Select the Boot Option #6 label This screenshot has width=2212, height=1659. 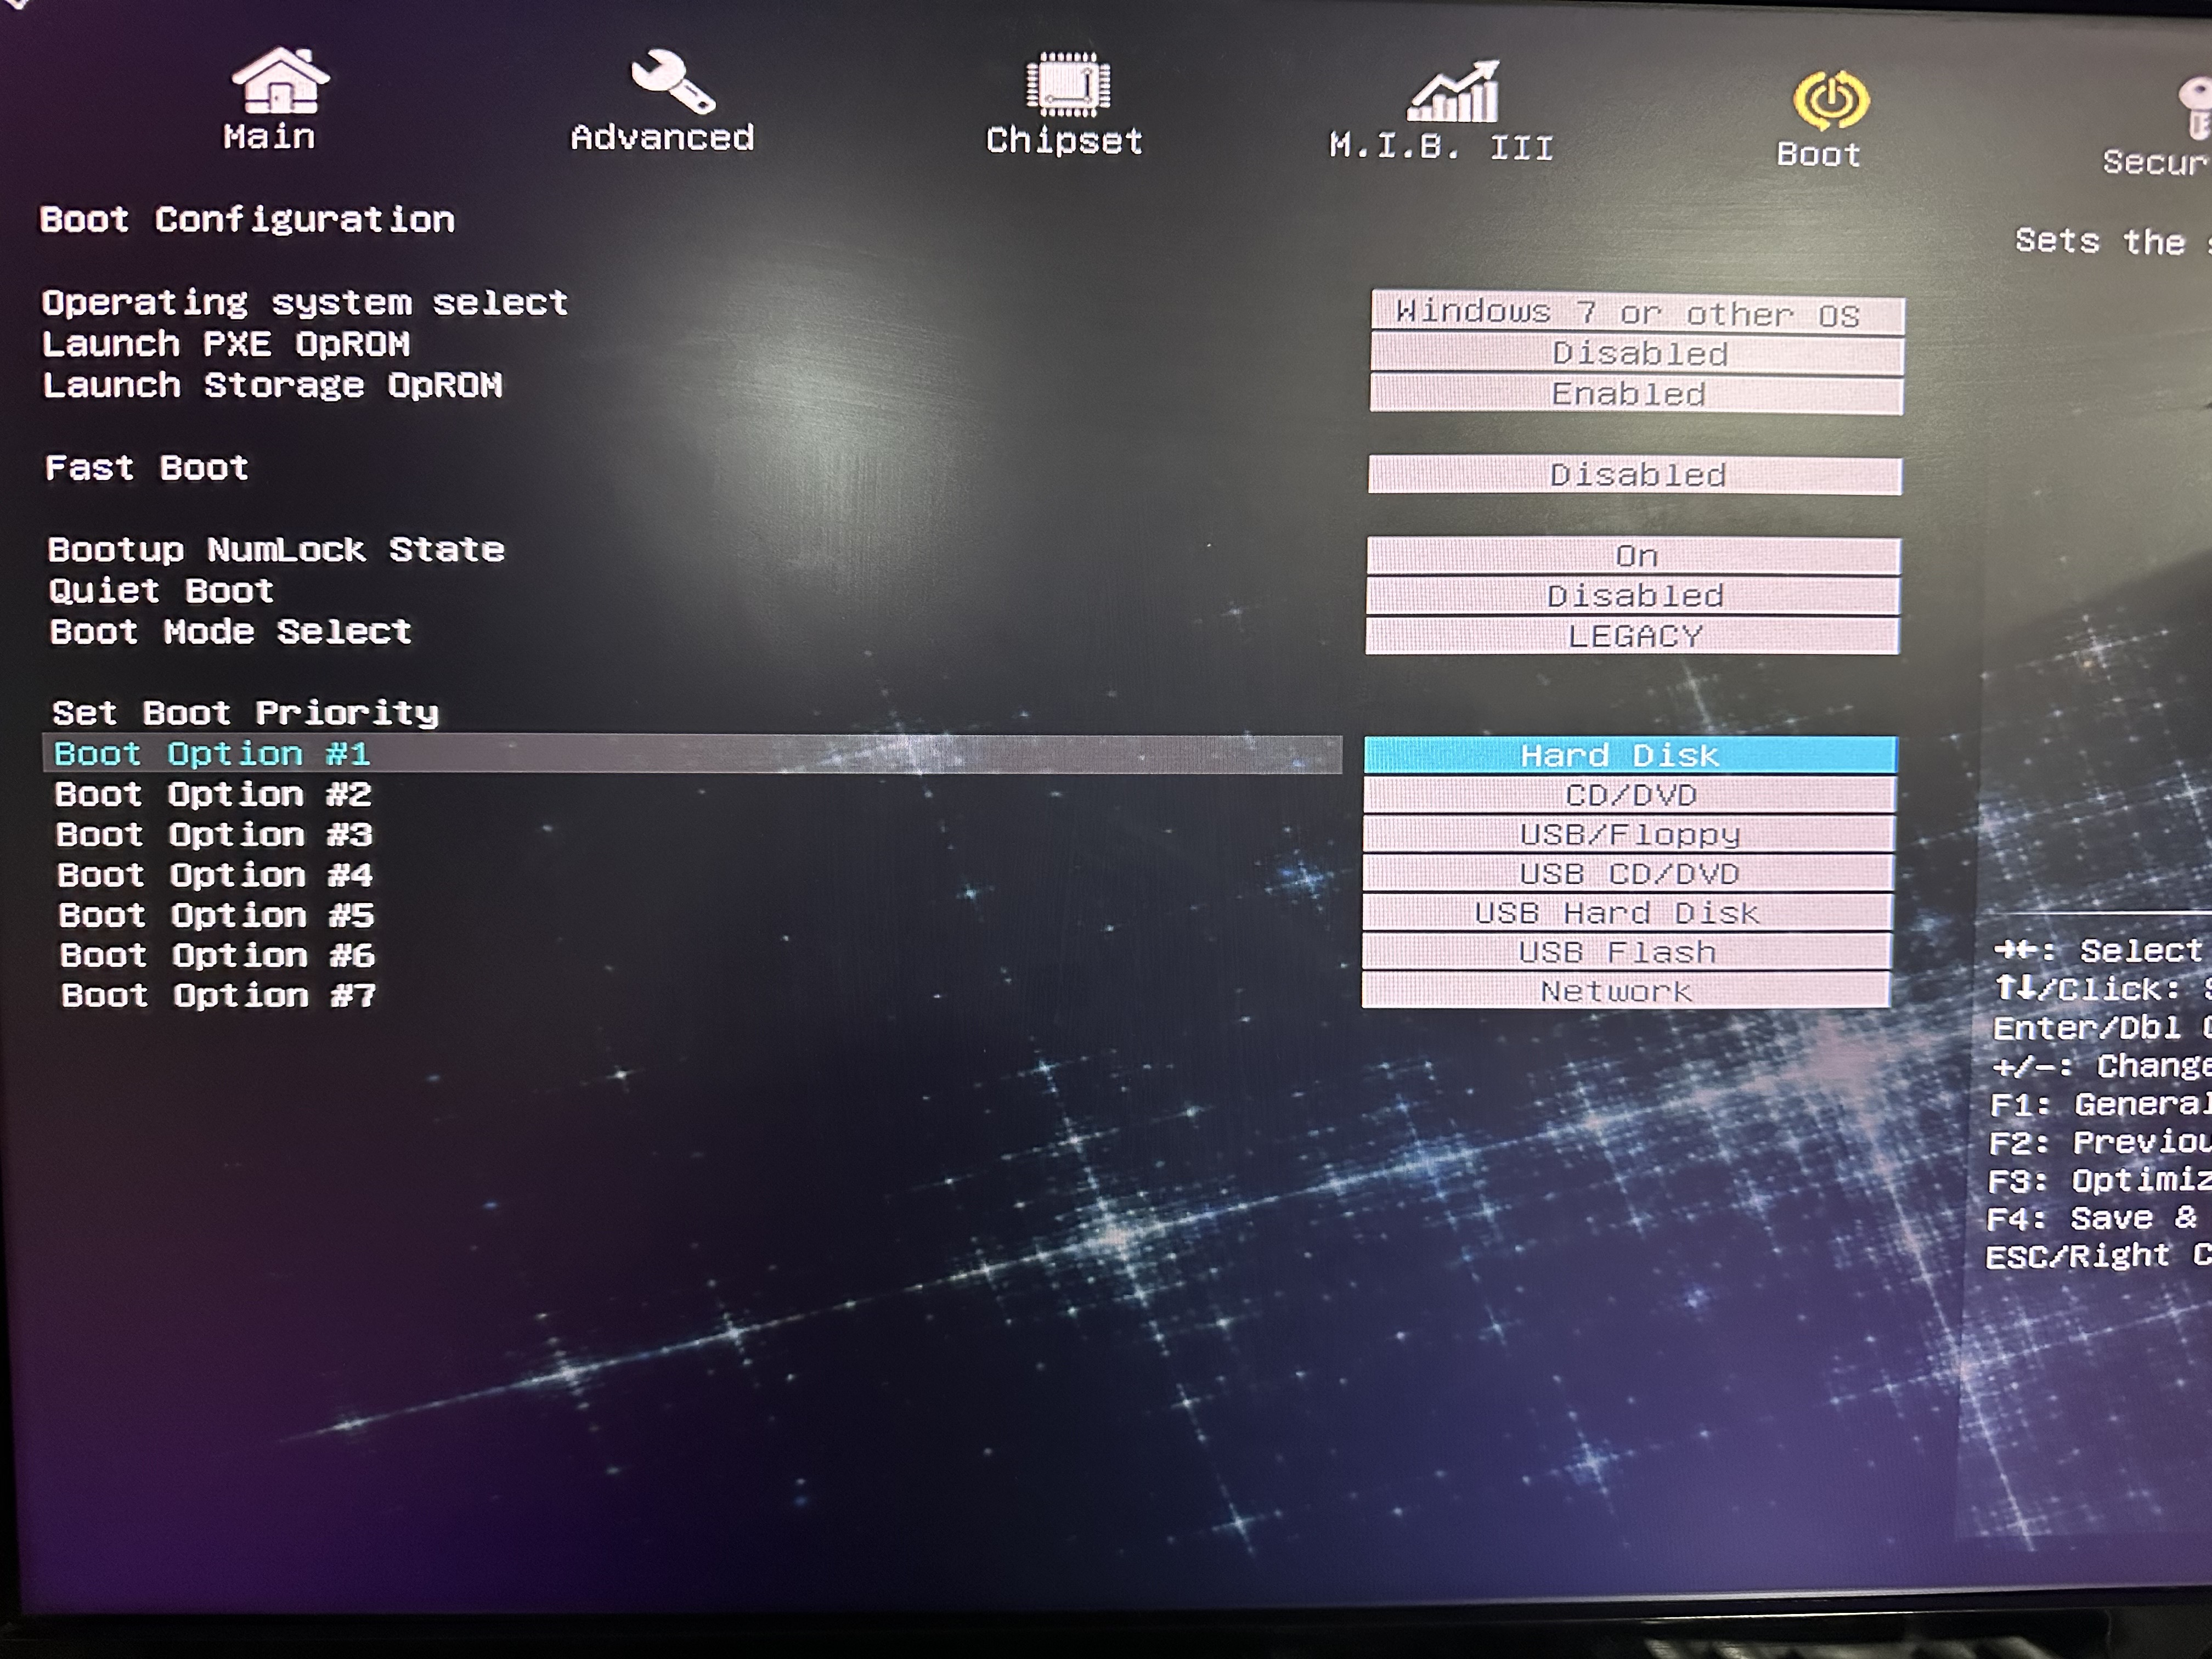pos(217,955)
